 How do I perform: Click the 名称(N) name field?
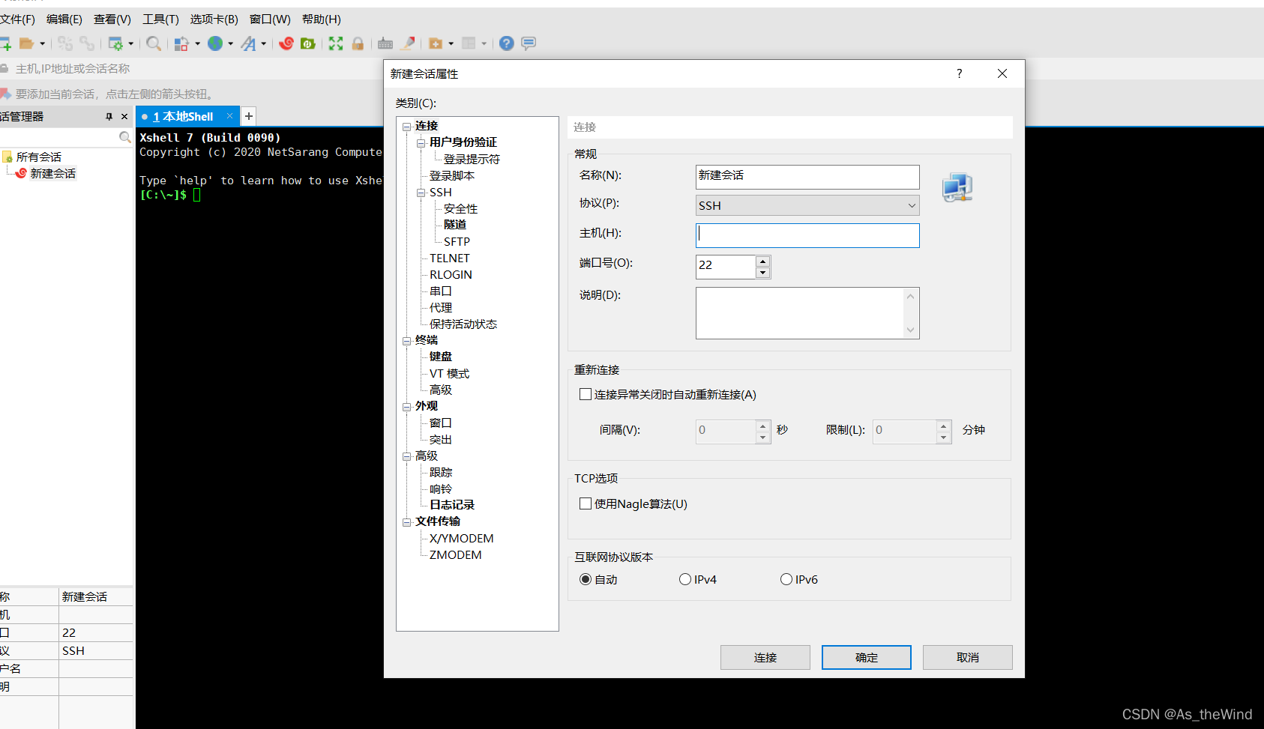807,177
